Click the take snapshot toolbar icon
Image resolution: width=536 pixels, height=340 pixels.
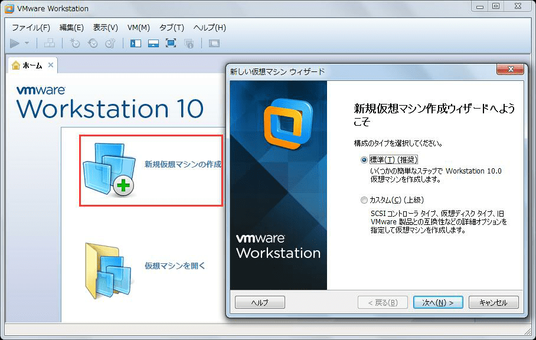[75, 44]
